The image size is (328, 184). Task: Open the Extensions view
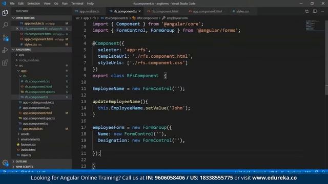(5, 62)
